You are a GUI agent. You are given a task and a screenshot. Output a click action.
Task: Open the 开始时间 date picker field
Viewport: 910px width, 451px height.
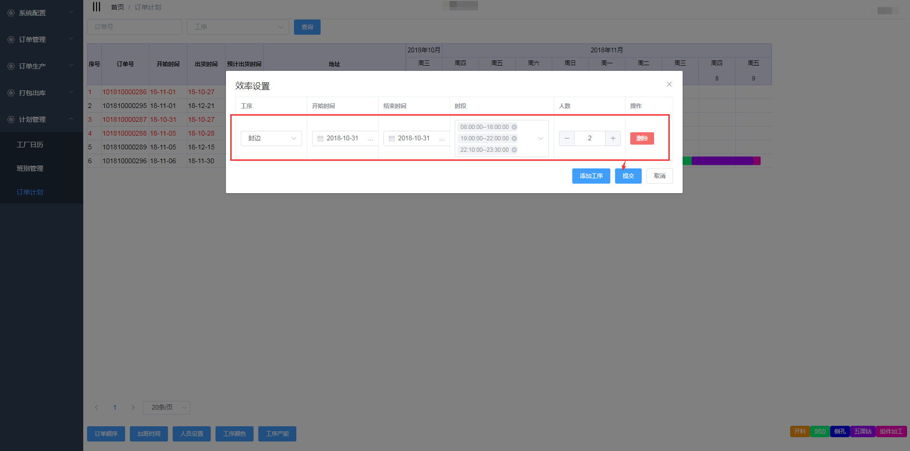(x=342, y=138)
